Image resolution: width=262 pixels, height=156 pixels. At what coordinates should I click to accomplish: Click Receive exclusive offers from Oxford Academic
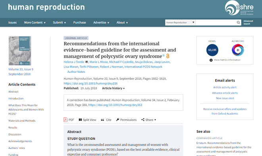(225, 111)
